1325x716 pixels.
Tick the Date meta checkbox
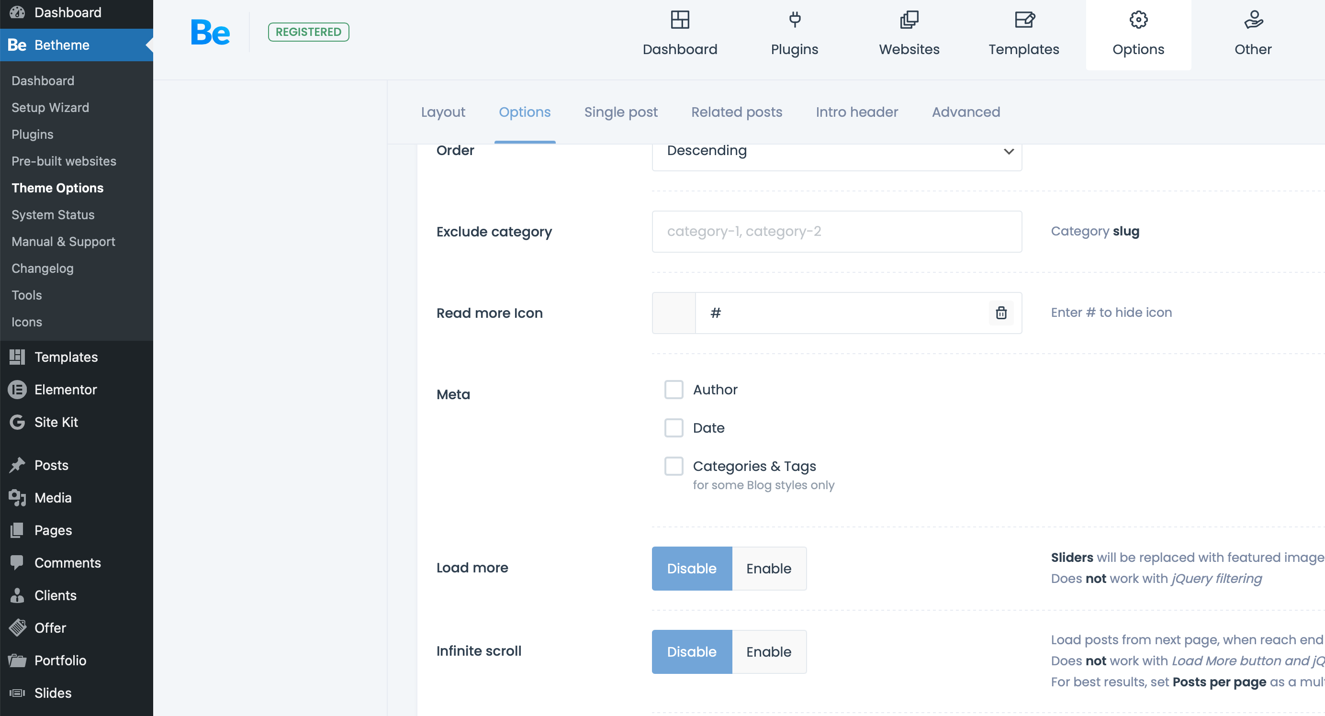coord(674,428)
